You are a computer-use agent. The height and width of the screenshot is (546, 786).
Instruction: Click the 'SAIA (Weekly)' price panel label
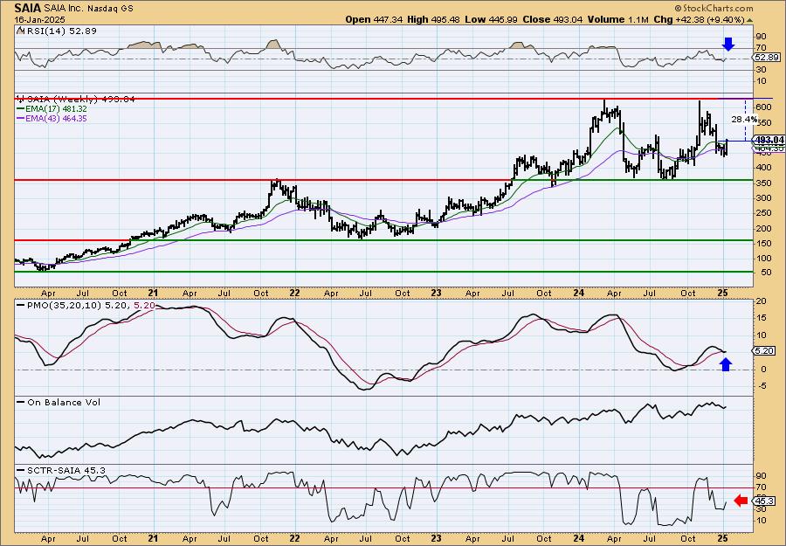click(x=61, y=100)
